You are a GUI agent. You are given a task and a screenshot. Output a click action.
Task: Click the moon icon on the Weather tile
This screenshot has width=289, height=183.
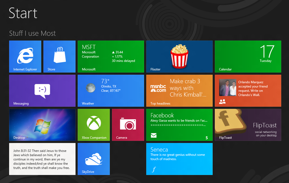(x=91, y=88)
